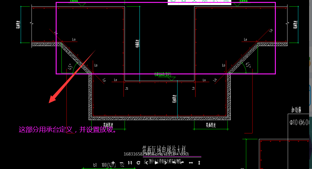Go to the next image
This screenshot has height=169, width=312.
tap(165, 163)
